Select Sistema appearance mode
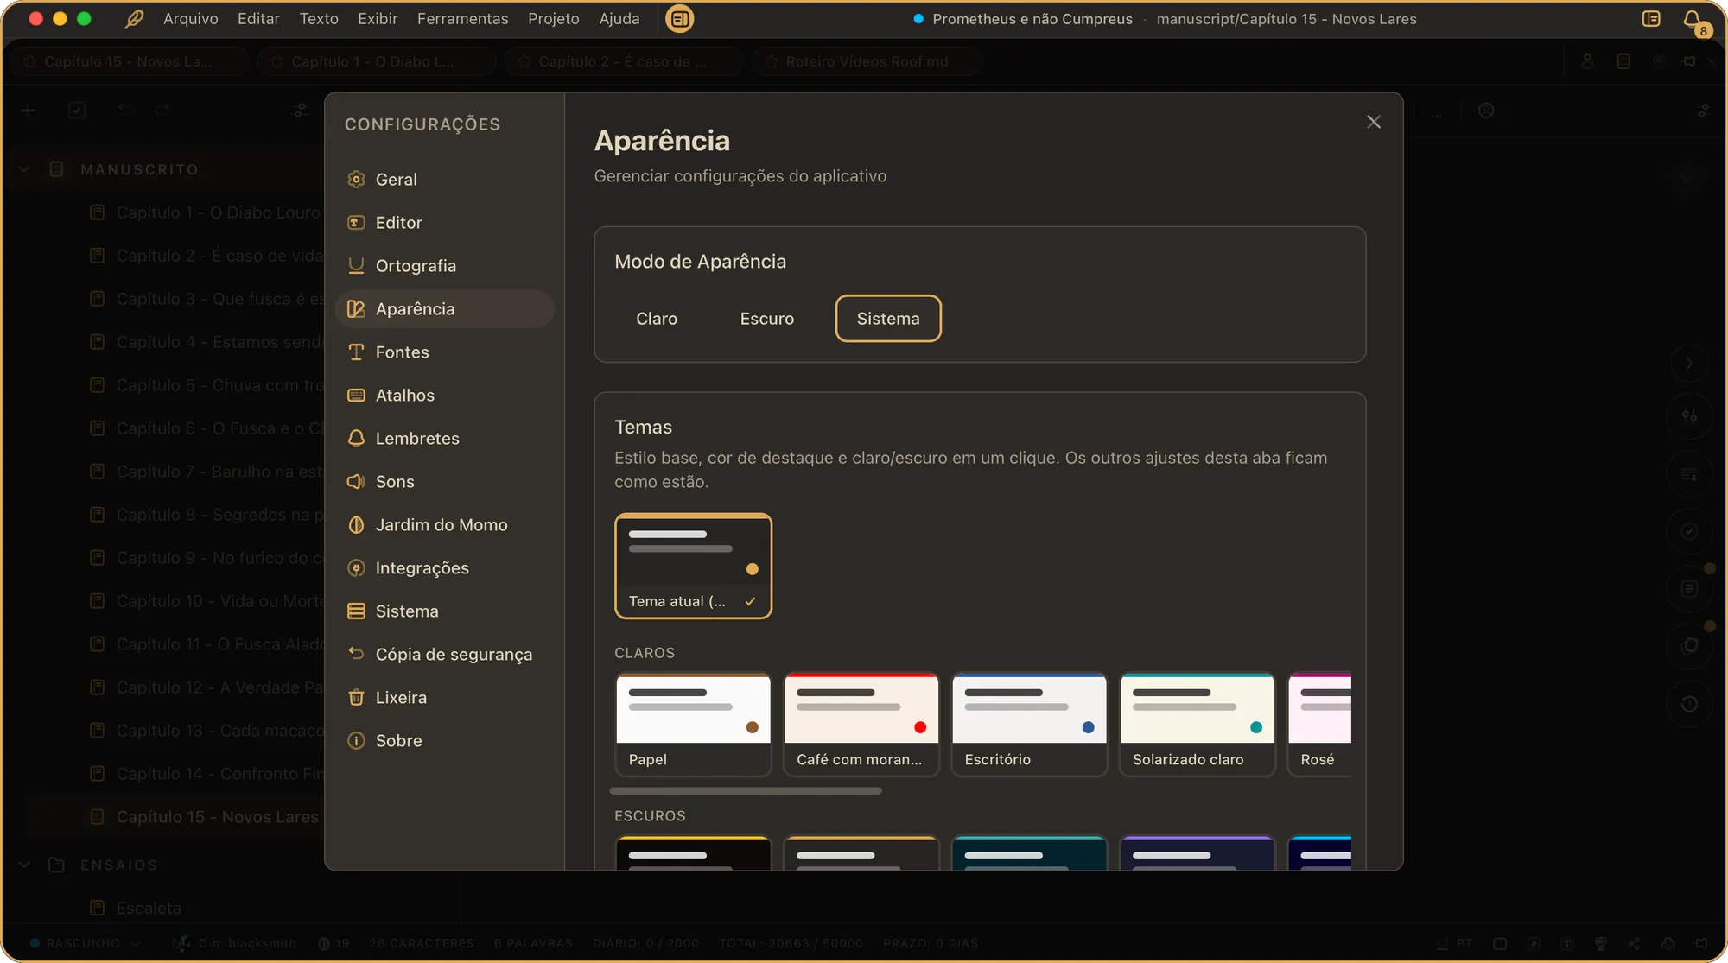 coord(888,319)
